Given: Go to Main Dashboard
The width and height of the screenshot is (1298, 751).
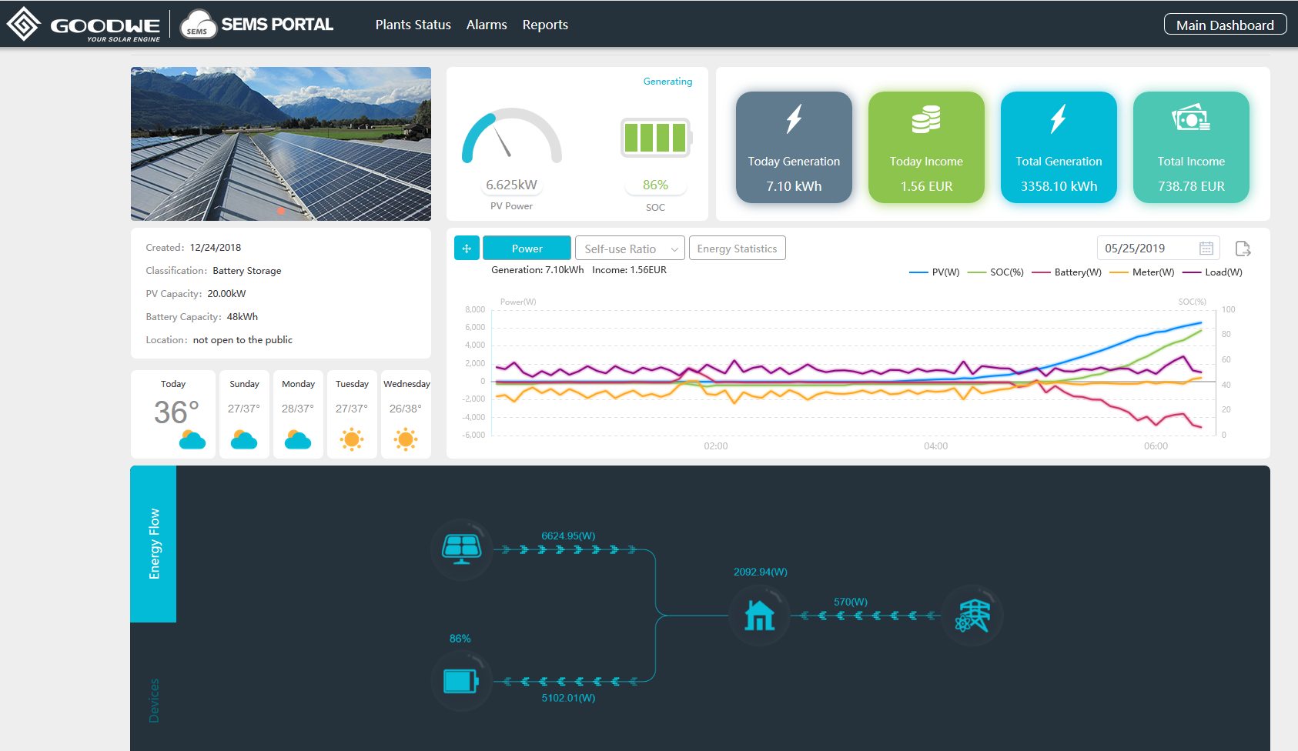Looking at the screenshot, I should point(1225,25).
